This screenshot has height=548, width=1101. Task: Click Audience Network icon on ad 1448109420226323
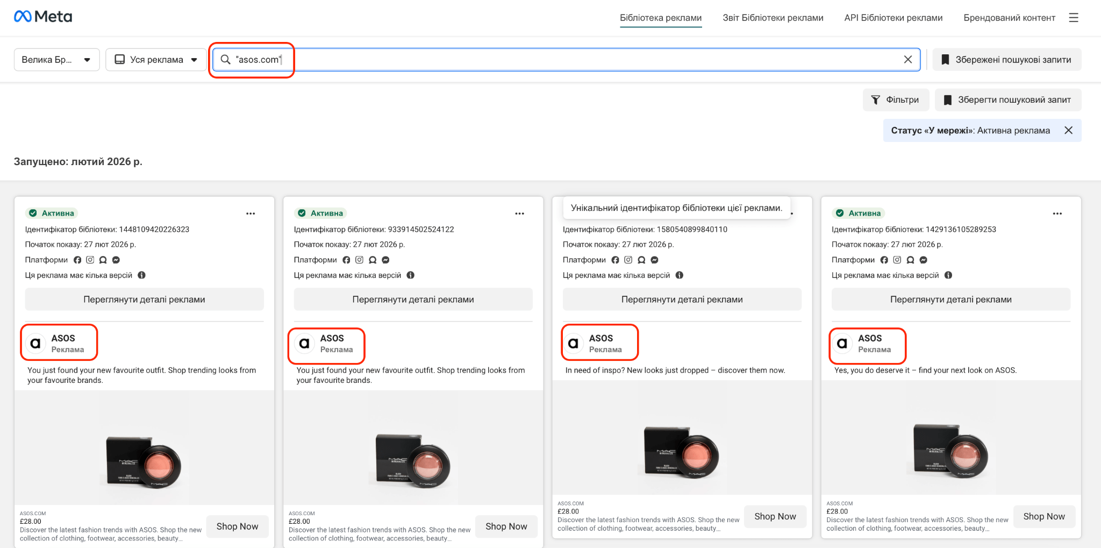[x=103, y=260]
